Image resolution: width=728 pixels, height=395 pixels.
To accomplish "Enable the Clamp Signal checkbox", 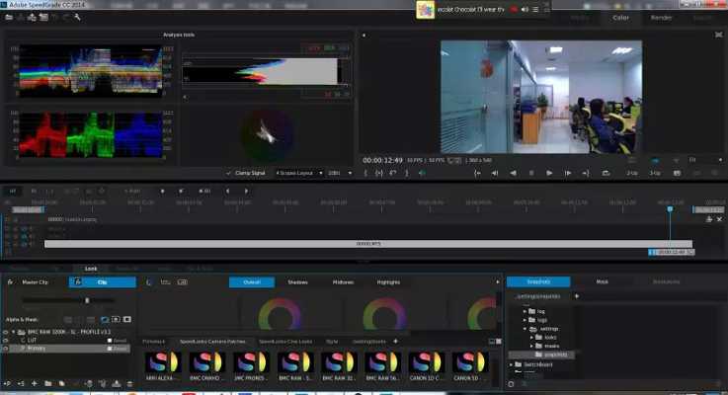I will 229,173.
